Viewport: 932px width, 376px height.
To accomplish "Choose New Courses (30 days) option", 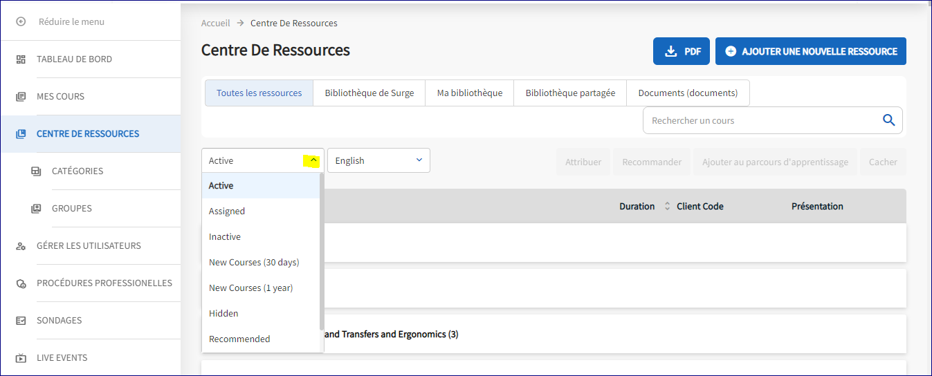I will 254,263.
